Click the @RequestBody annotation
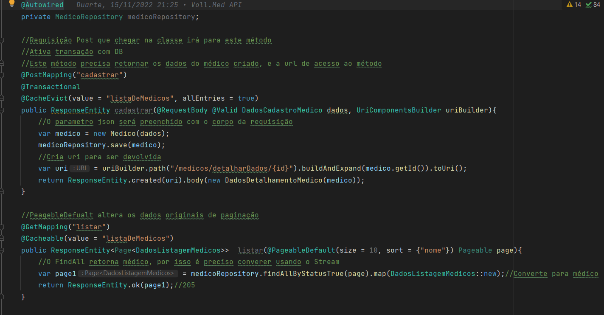 [x=183, y=110]
